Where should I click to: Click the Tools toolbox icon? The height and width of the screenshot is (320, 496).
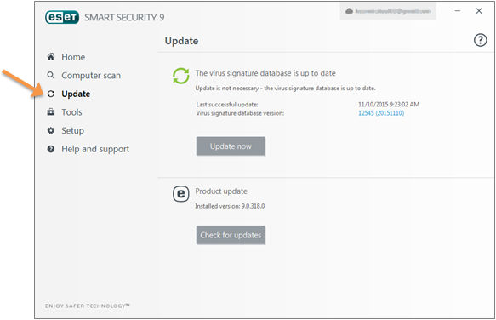pyautogui.click(x=50, y=112)
